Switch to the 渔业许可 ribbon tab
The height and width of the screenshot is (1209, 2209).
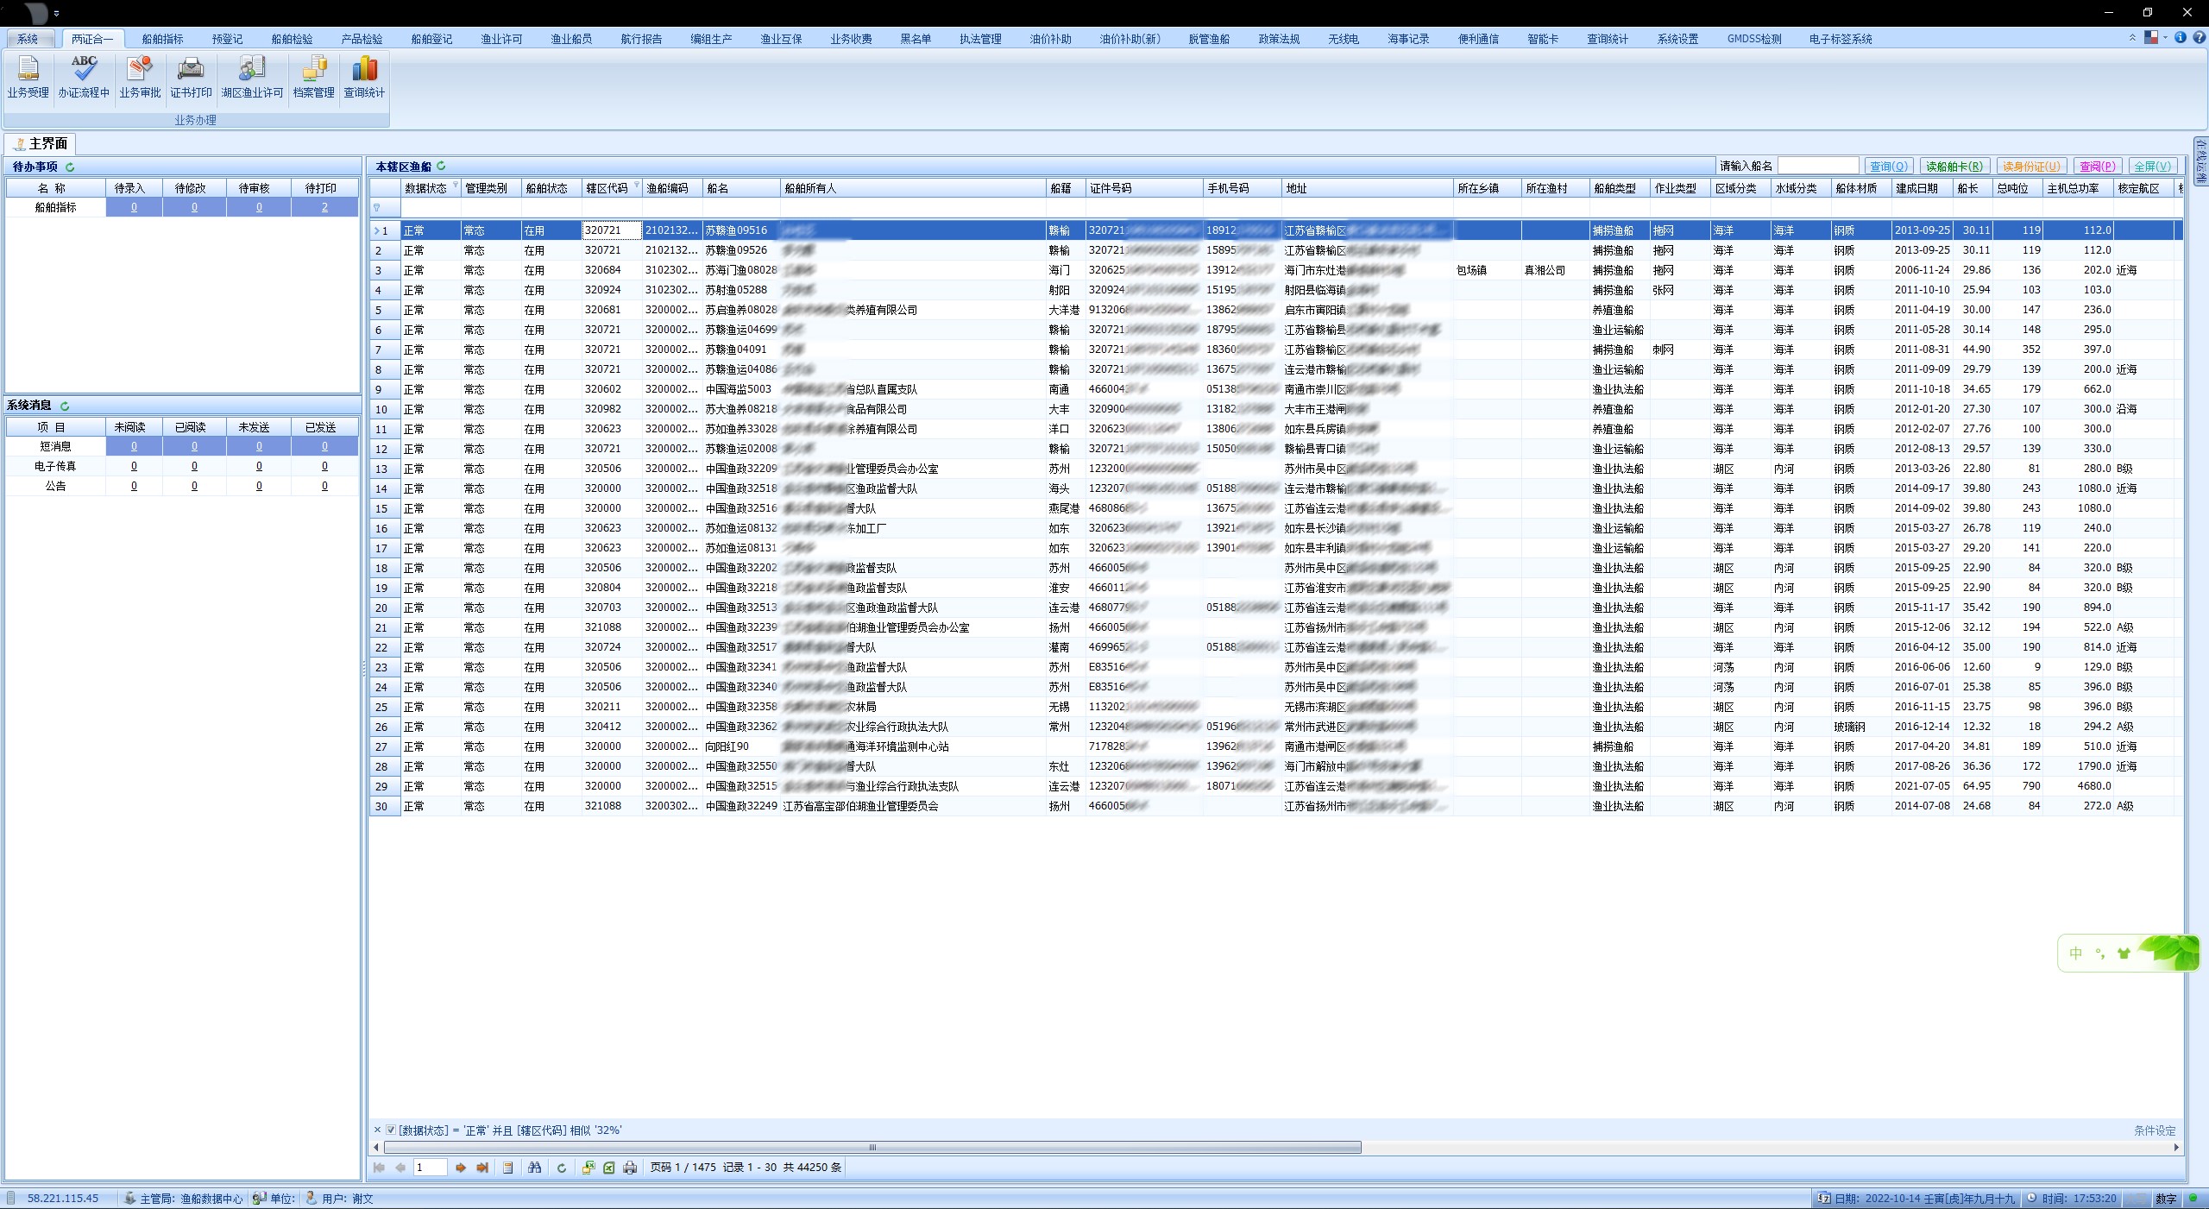(501, 39)
